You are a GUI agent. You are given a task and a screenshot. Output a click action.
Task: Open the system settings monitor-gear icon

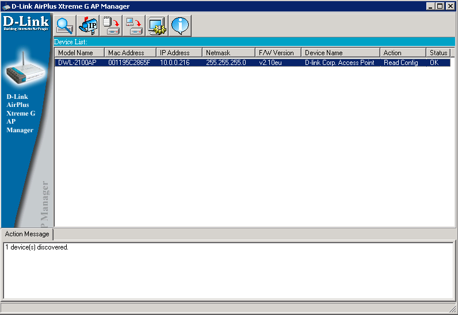[157, 26]
